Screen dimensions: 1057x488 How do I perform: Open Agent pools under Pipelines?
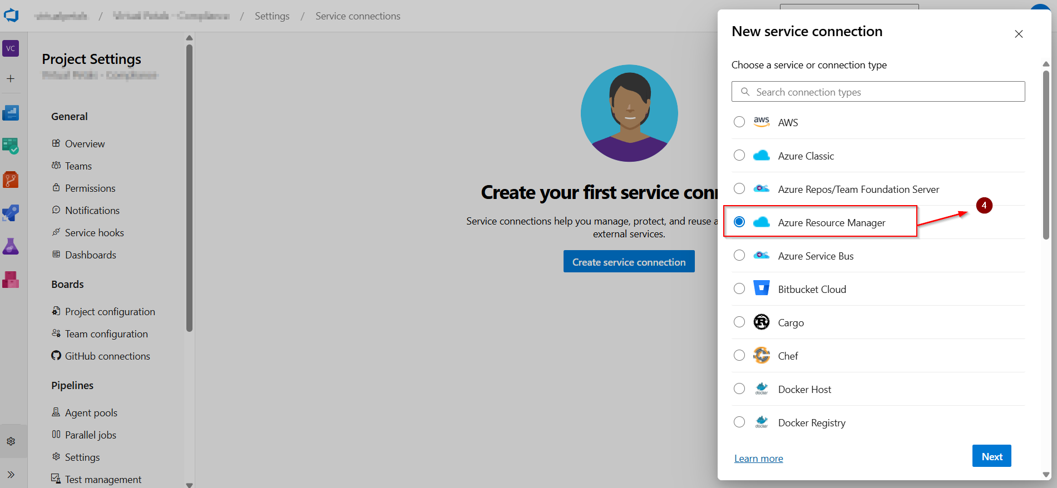(x=91, y=413)
